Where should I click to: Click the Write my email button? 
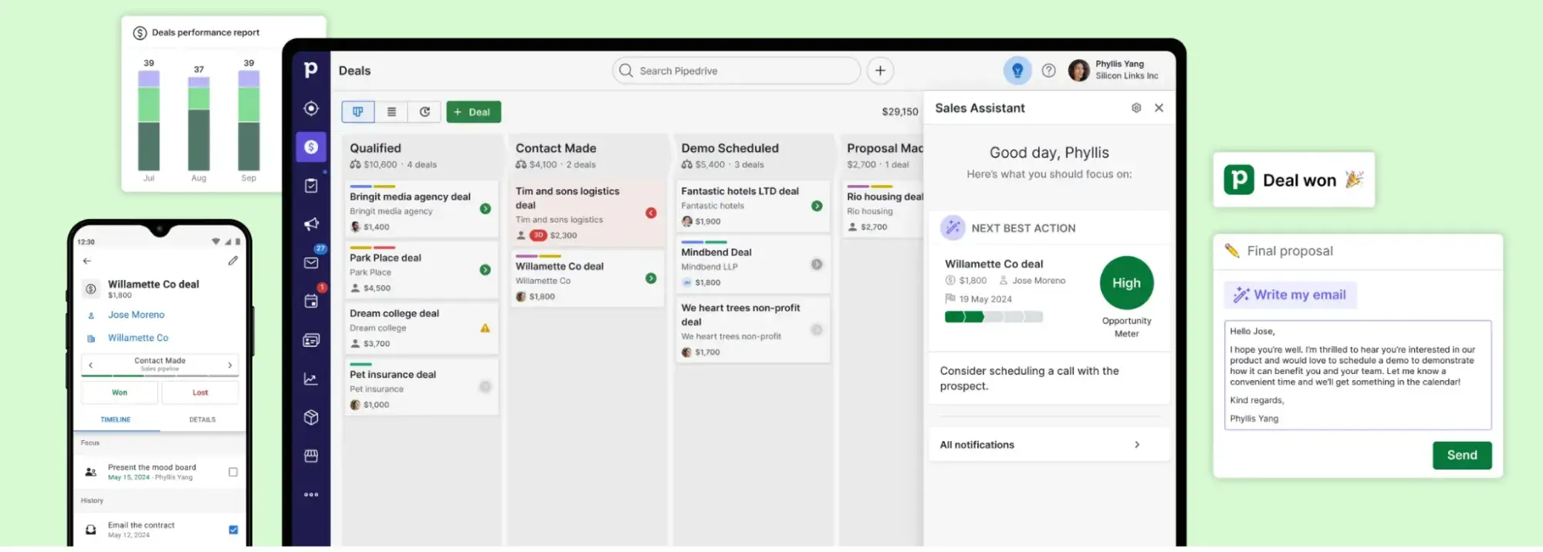coord(1290,295)
